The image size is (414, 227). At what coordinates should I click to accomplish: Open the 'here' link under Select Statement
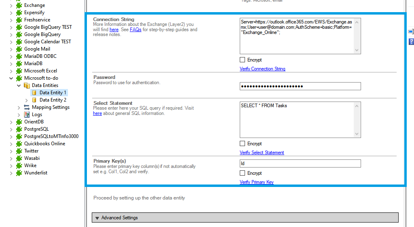tap(97, 113)
